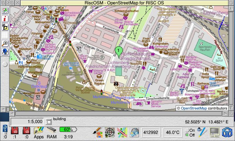Click the 1:5,000 scale field
235x141 pixels.
28,121
